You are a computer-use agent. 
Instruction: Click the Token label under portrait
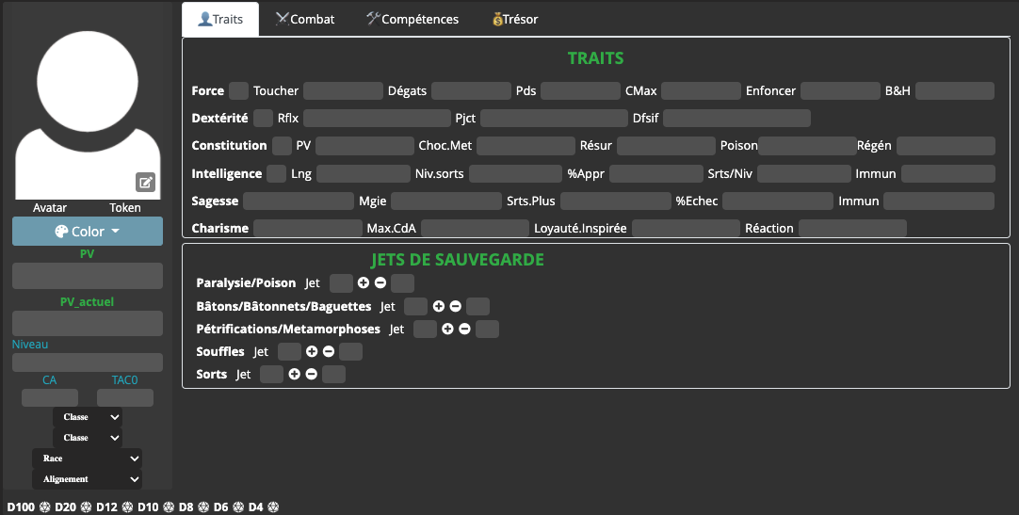point(124,208)
